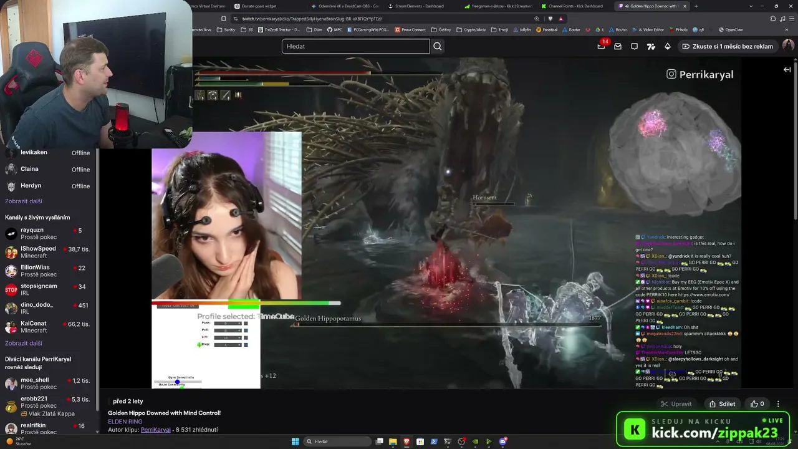Switch to the 'StreamElements - Dashboard' tab
Screen dimensions: 798x449
point(421,6)
